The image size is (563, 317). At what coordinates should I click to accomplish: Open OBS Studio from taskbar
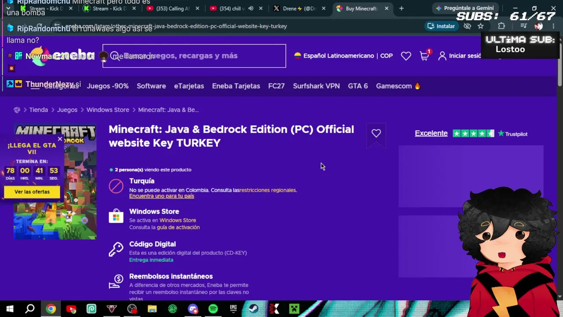pyautogui.click(x=132, y=309)
